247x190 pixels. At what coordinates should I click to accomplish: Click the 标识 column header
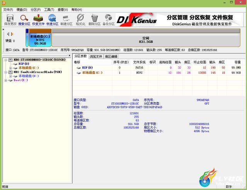(152, 62)
